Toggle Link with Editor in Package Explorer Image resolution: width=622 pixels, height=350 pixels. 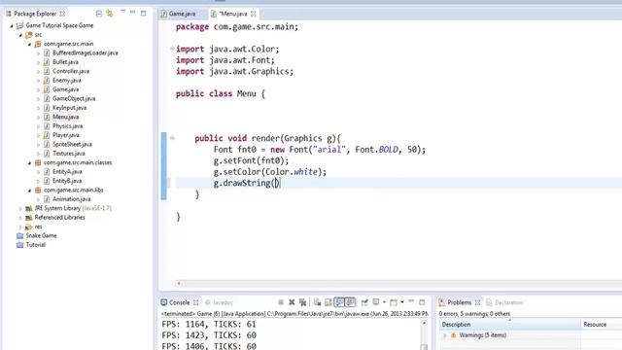pyautogui.click(x=110, y=14)
